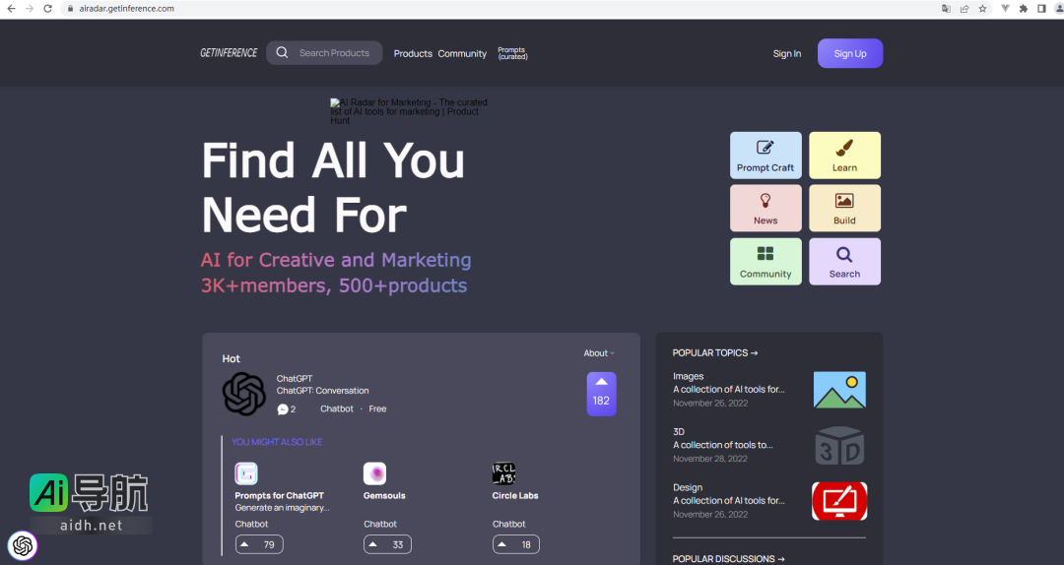Open the Prompt Craft tile
Screen dimensions: 1064x565
[x=765, y=156]
